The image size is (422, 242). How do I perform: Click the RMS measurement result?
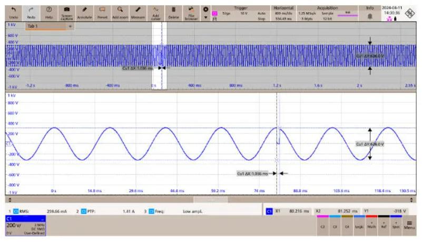[x=38, y=212]
